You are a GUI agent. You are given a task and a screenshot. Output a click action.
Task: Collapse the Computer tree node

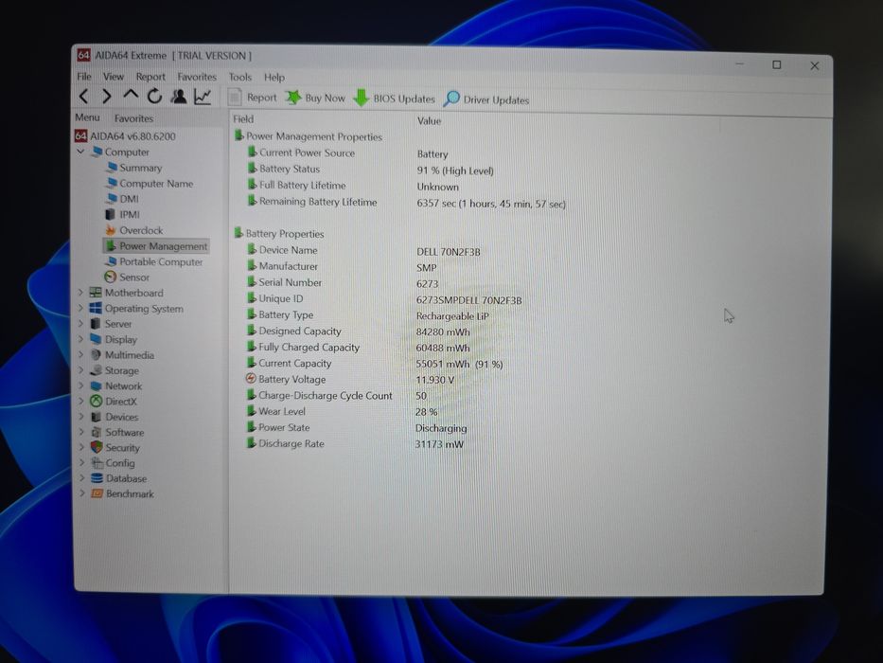click(x=80, y=152)
